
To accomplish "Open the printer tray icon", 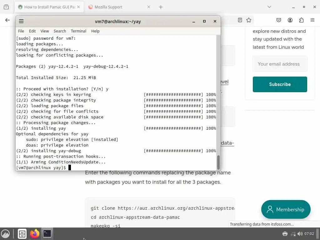I will [x=285, y=234].
